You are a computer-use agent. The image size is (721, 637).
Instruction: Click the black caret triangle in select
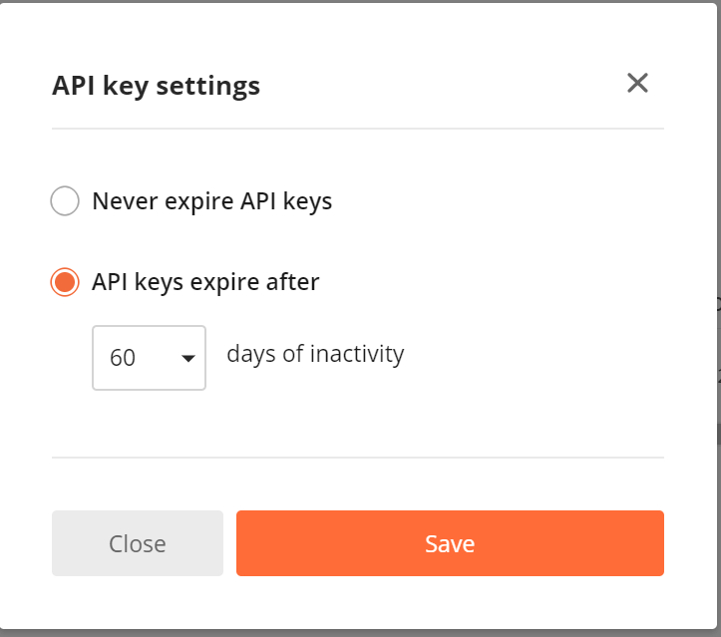click(x=188, y=358)
